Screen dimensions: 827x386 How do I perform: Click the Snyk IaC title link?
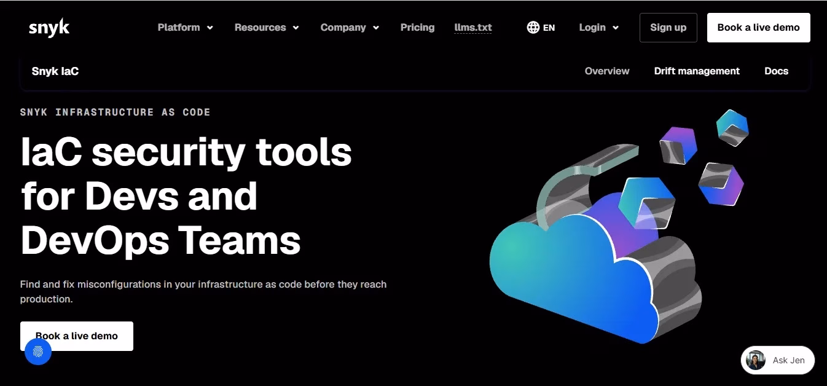(x=55, y=71)
